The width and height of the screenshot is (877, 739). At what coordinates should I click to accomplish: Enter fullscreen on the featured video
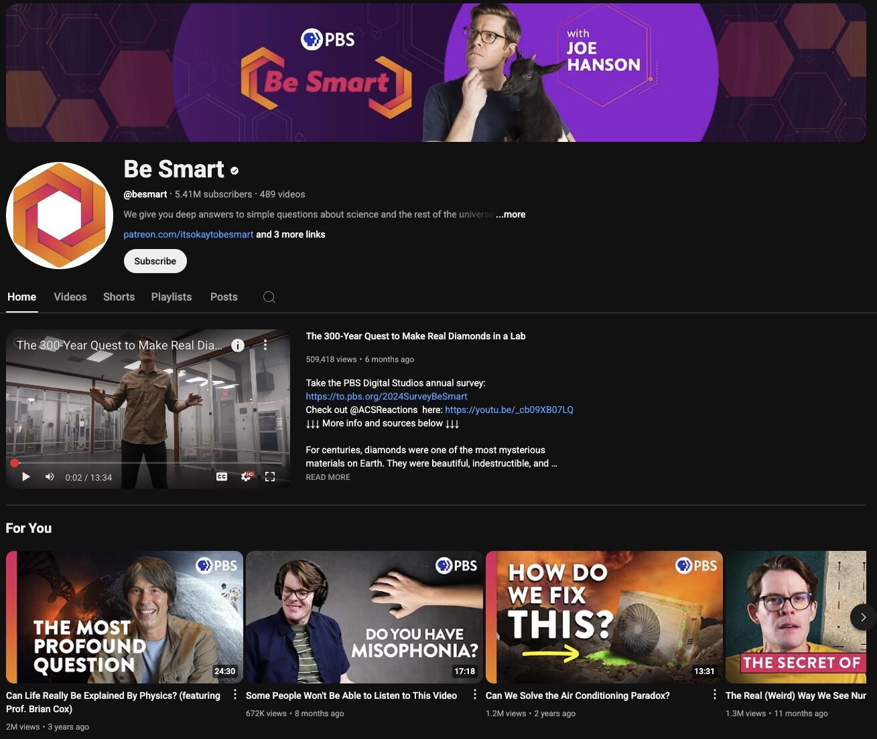[270, 477]
